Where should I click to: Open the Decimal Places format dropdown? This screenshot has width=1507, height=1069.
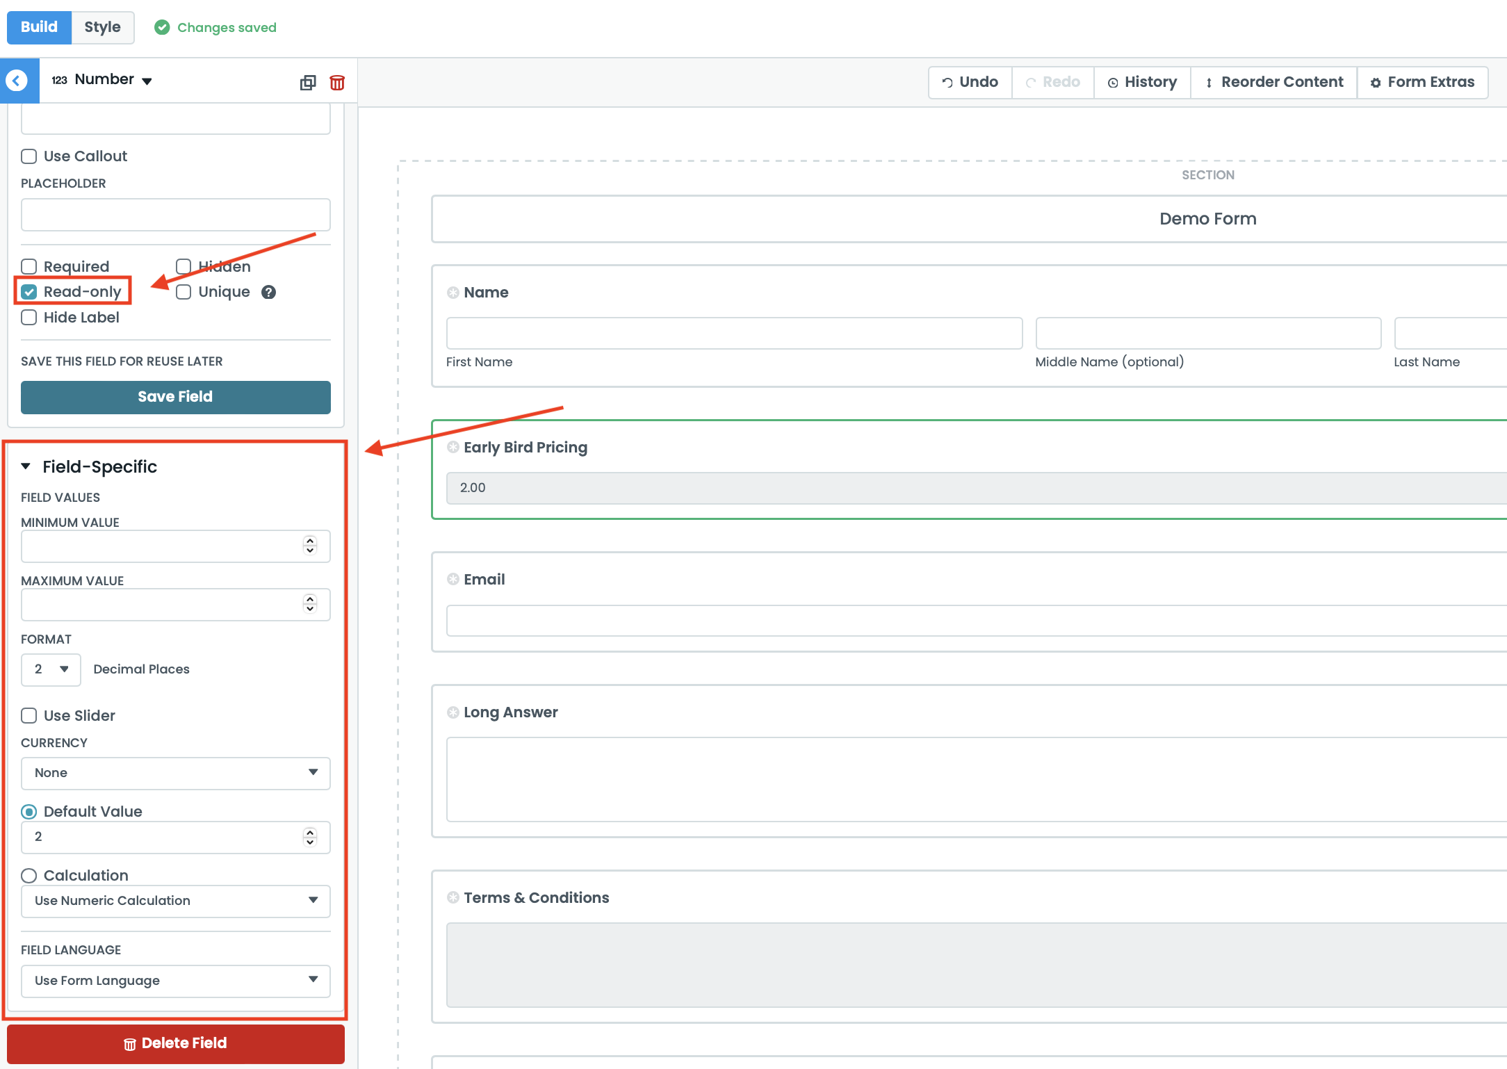tap(51, 669)
